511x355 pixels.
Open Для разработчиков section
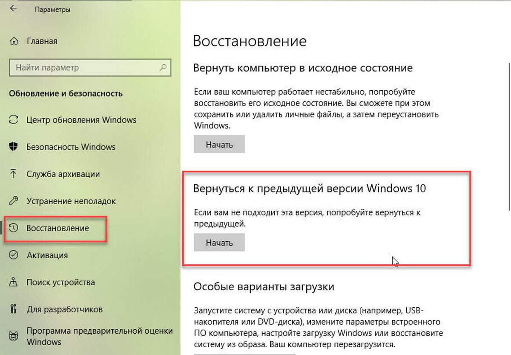tap(65, 309)
